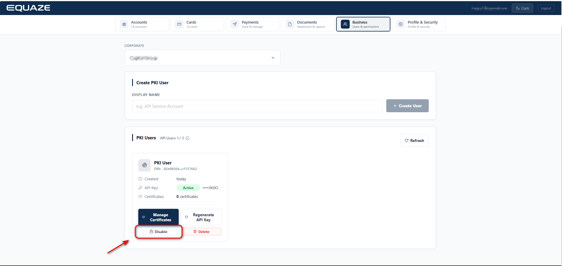Image resolution: width=562 pixels, height=266 pixels.
Task: Go to the Payments tab
Action: point(252,24)
